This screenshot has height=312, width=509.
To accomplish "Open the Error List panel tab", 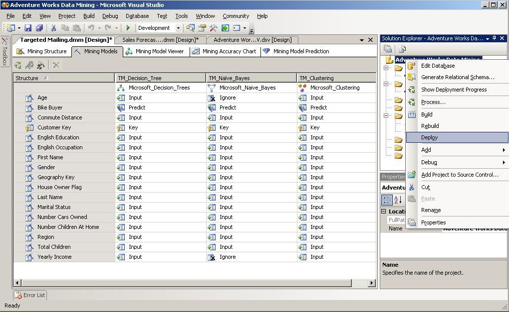I will [x=30, y=295].
